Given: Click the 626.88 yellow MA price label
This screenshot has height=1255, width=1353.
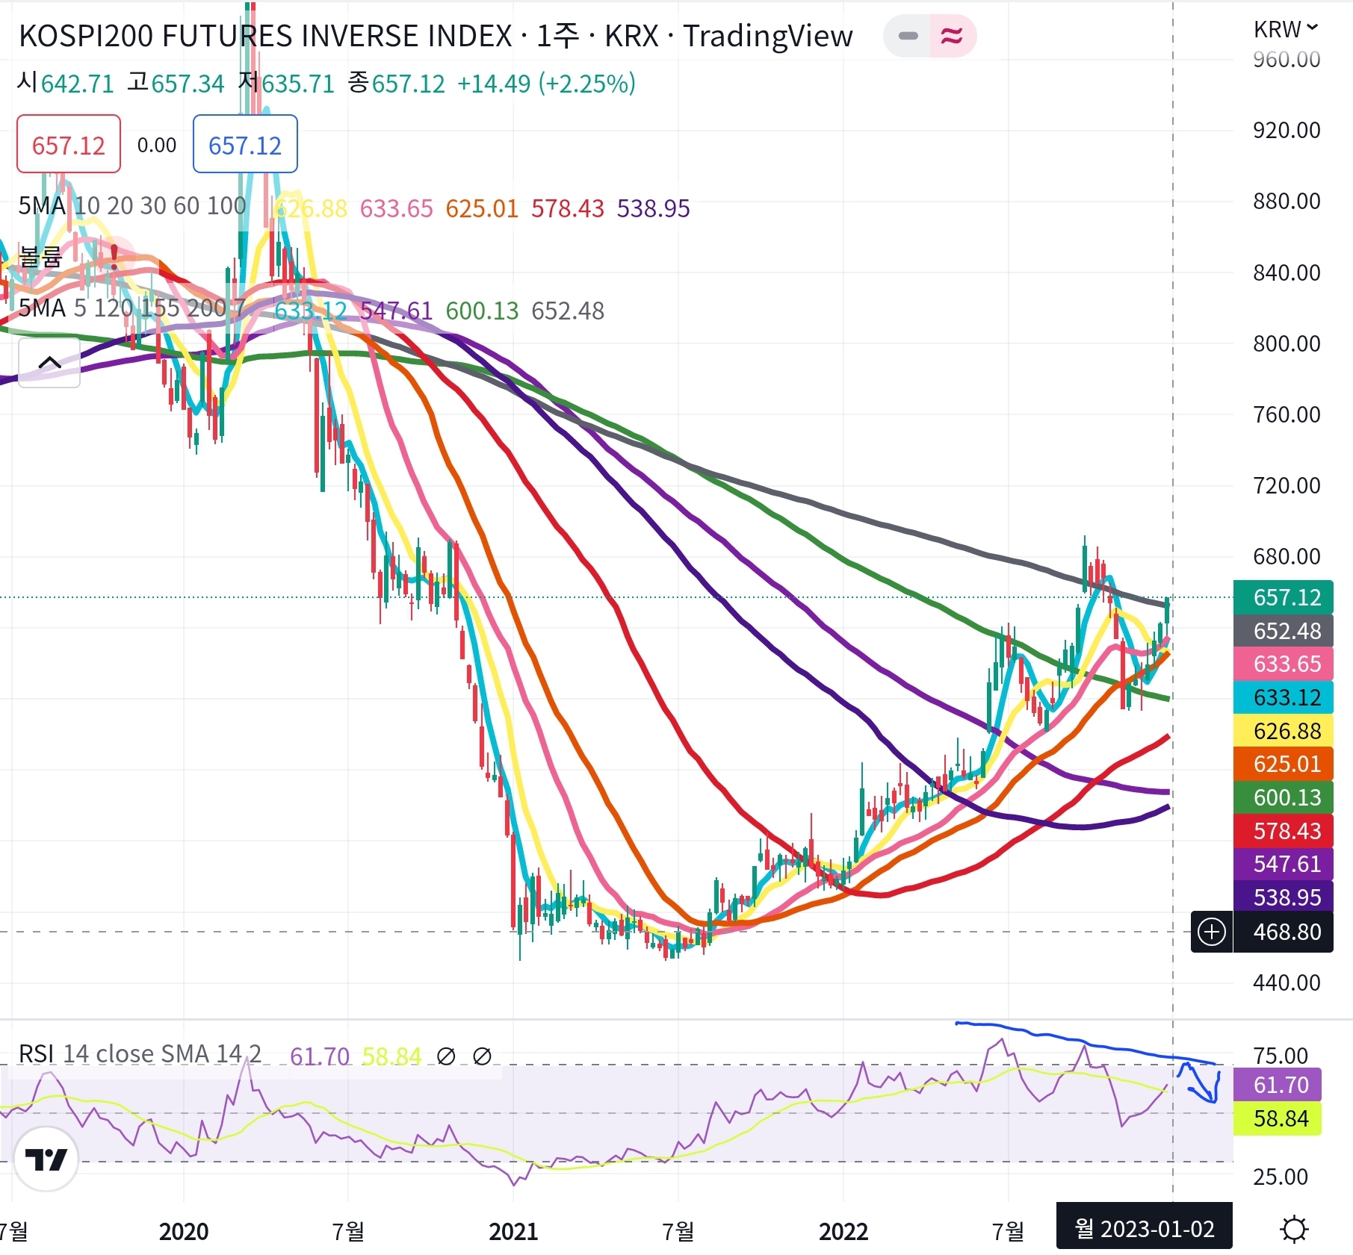Looking at the screenshot, I should [x=1284, y=731].
